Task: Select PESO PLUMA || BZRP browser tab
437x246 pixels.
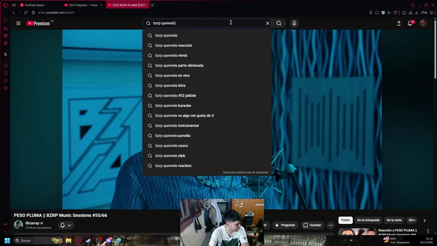Action: pos(127,5)
